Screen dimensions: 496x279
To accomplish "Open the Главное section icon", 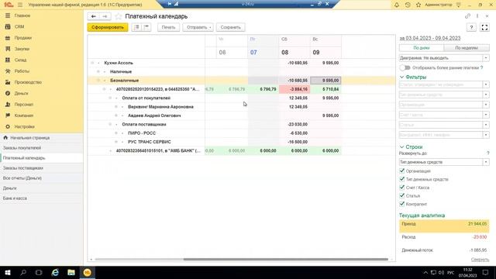I will (8, 15).
